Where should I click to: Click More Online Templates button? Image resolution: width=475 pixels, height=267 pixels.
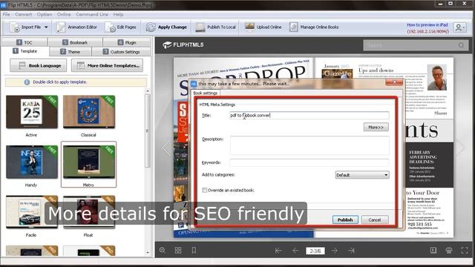click(x=107, y=65)
